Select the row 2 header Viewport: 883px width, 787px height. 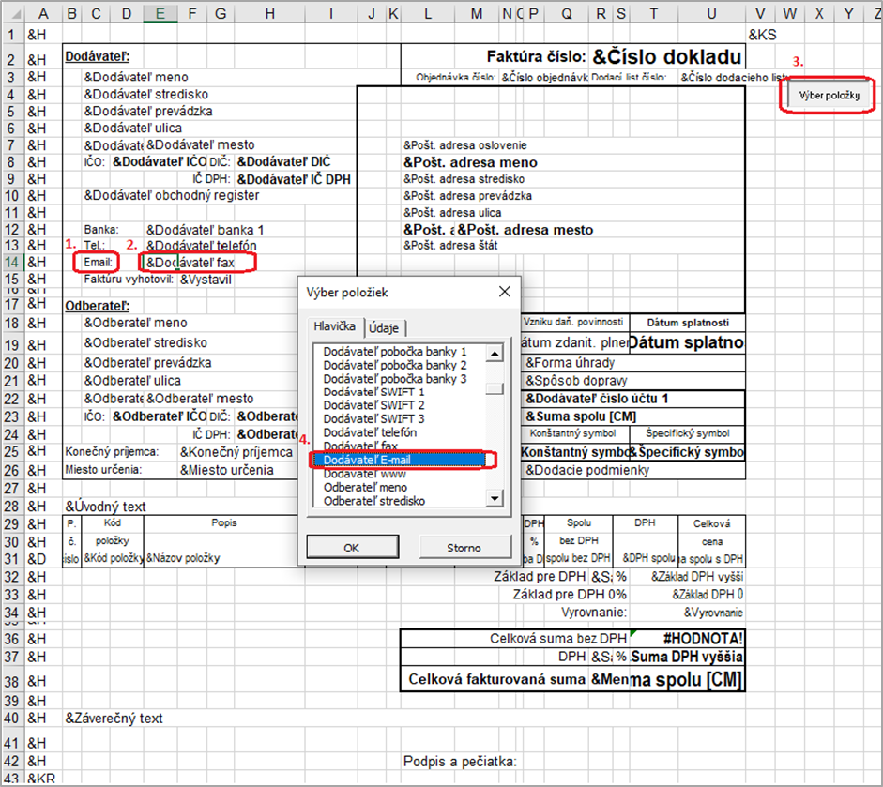pyautogui.click(x=12, y=59)
